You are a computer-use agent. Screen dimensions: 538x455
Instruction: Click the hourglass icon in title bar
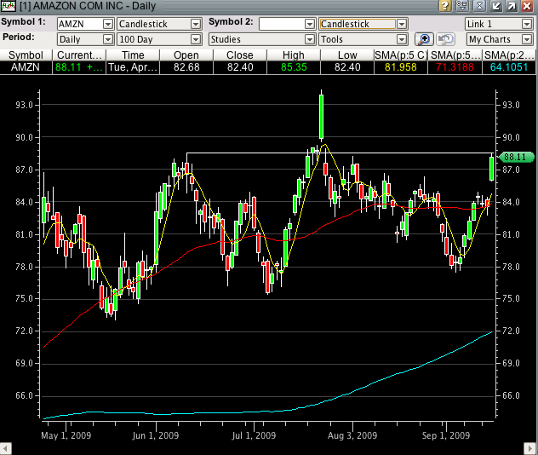click(479, 6)
